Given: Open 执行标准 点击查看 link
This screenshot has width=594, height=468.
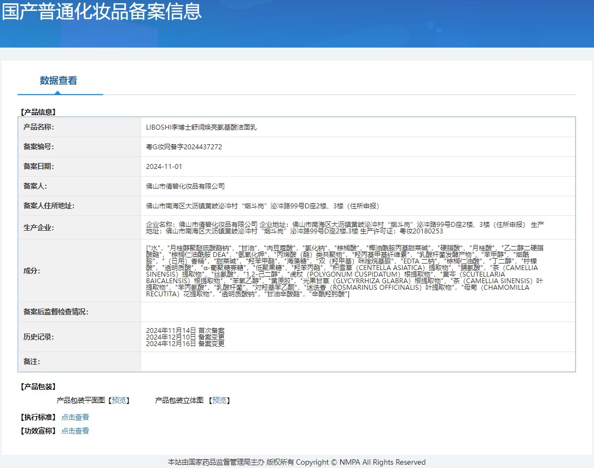Looking at the screenshot, I should (x=75, y=417).
